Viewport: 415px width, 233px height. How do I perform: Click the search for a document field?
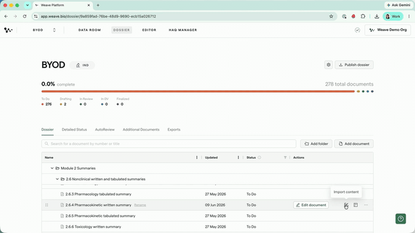(x=169, y=144)
